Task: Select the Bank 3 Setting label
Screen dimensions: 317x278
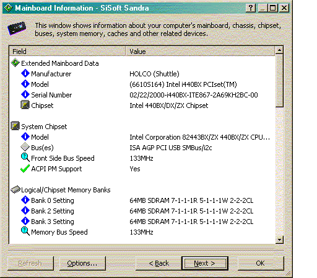Action: point(53,222)
